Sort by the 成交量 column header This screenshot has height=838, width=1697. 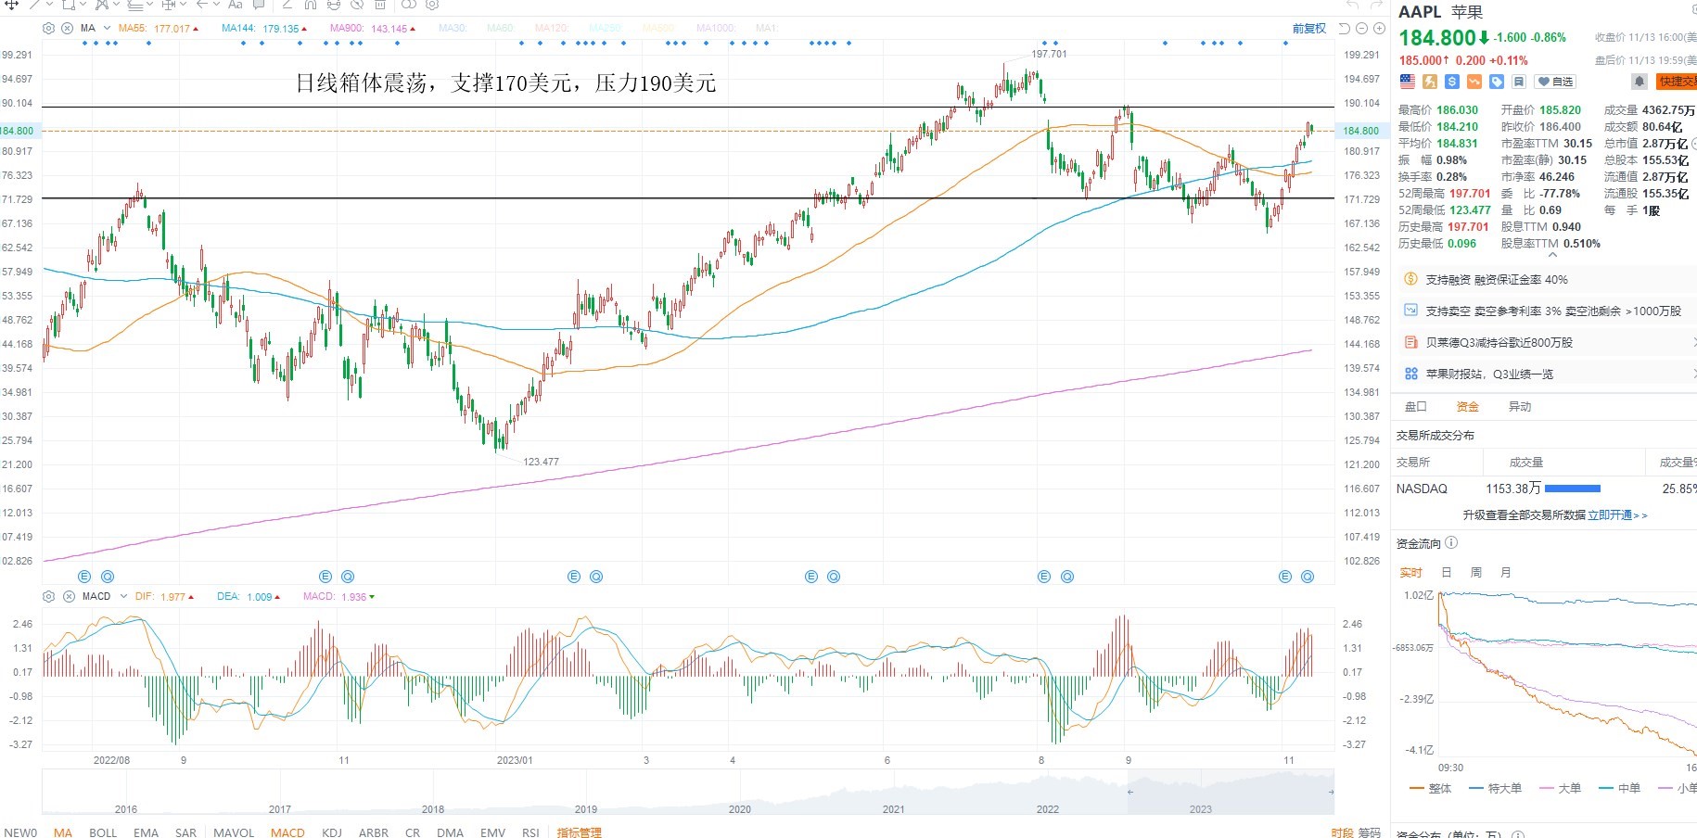[1525, 462]
